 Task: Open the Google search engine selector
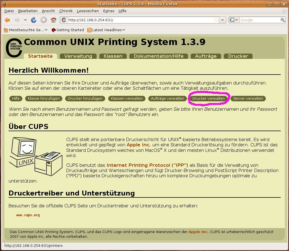[234, 20]
